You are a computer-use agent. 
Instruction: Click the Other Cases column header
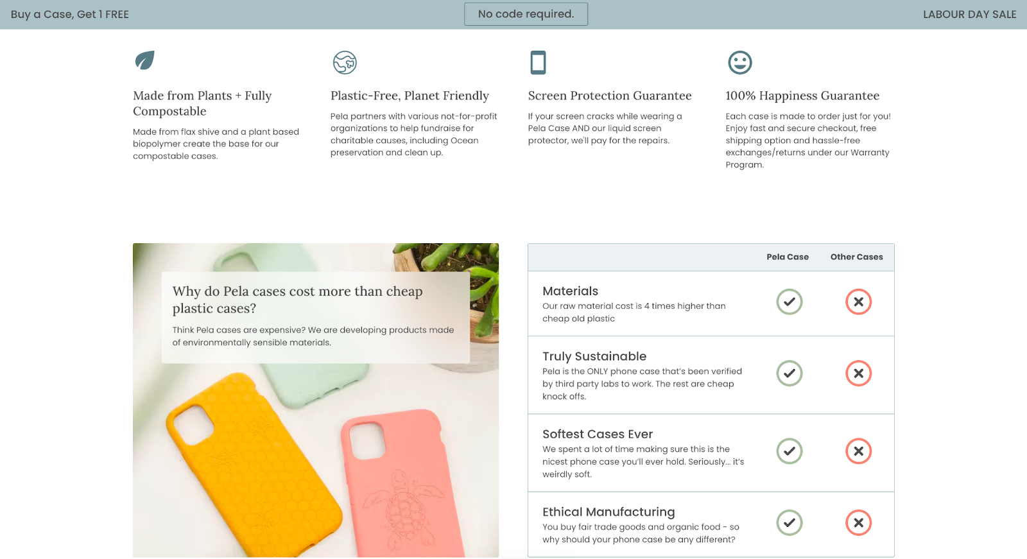[x=856, y=257]
